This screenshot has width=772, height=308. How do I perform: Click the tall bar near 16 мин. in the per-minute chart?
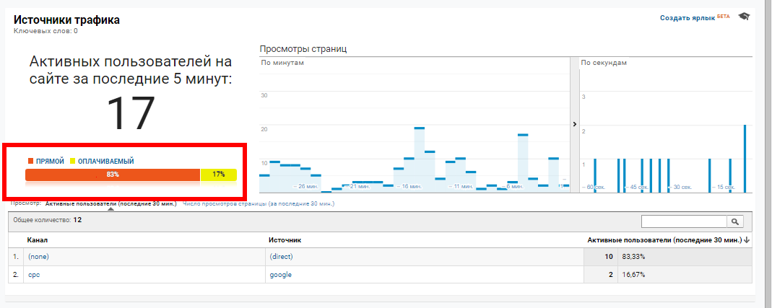419,159
